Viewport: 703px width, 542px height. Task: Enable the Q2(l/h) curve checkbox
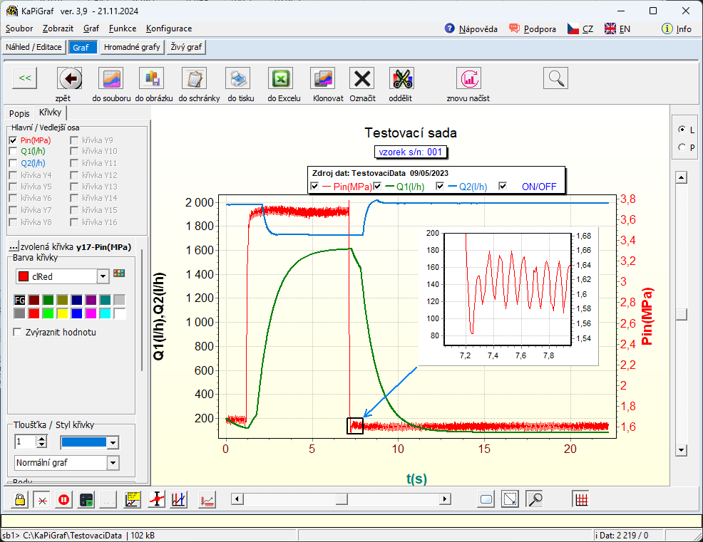13,163
